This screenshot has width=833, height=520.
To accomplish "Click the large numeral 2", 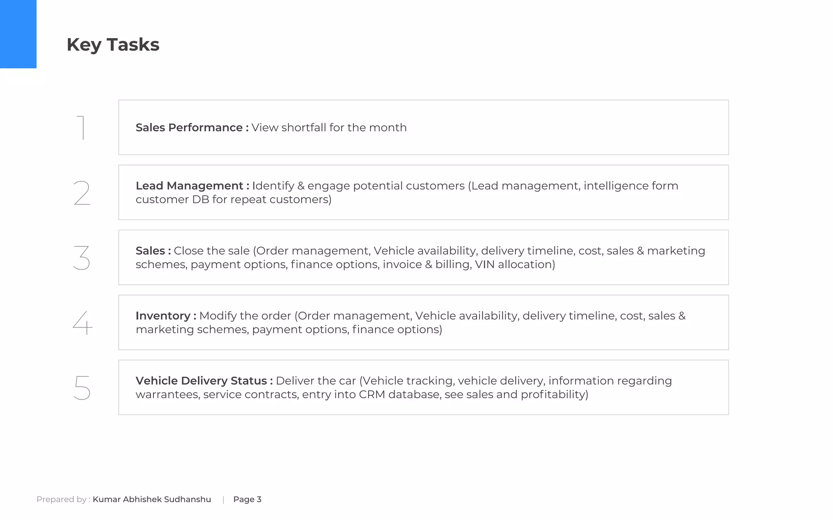I will pos(82,193).
